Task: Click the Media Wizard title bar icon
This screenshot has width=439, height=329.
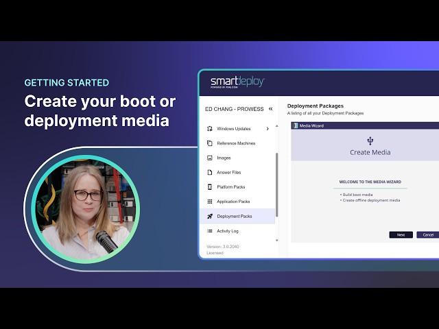Action: coord(295,125)
